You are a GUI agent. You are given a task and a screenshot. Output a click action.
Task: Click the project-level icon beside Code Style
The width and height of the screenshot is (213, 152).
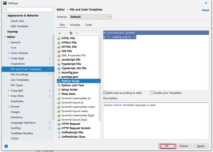(x=50, y=58)
